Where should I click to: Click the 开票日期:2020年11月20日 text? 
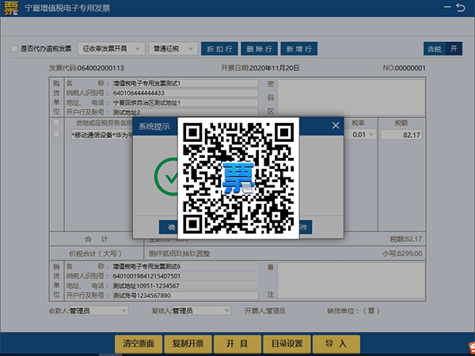pyautogui.click(x=260, y=68)
